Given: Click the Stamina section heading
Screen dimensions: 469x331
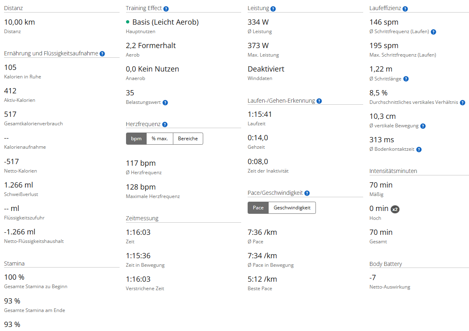Looking at the screenshot, I should click(x=15, y=264).
